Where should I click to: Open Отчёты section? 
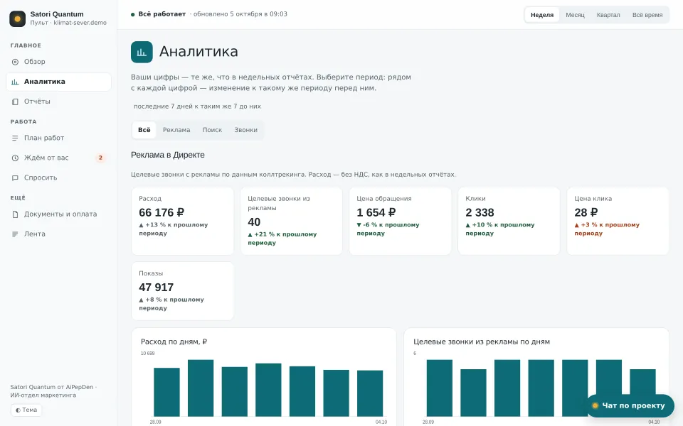[58, 102]
